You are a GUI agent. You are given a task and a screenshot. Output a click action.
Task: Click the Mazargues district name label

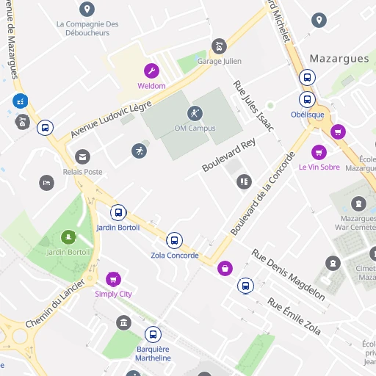coord(339,59)
